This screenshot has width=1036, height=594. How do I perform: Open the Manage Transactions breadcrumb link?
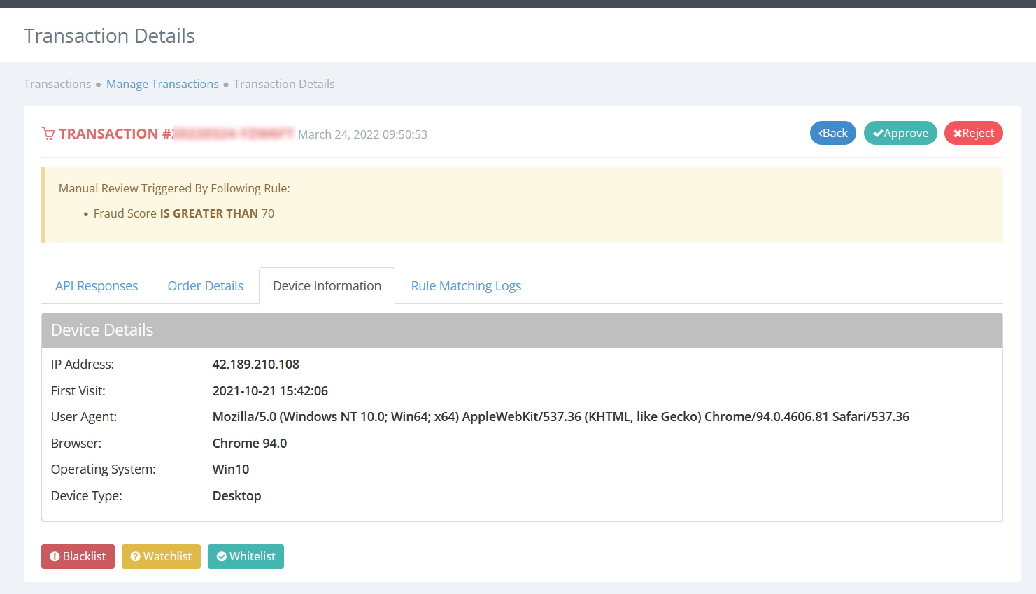[162, 84]
